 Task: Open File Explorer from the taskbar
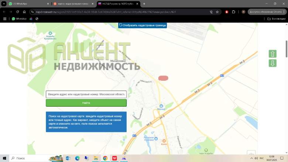[x=96, y=158]
